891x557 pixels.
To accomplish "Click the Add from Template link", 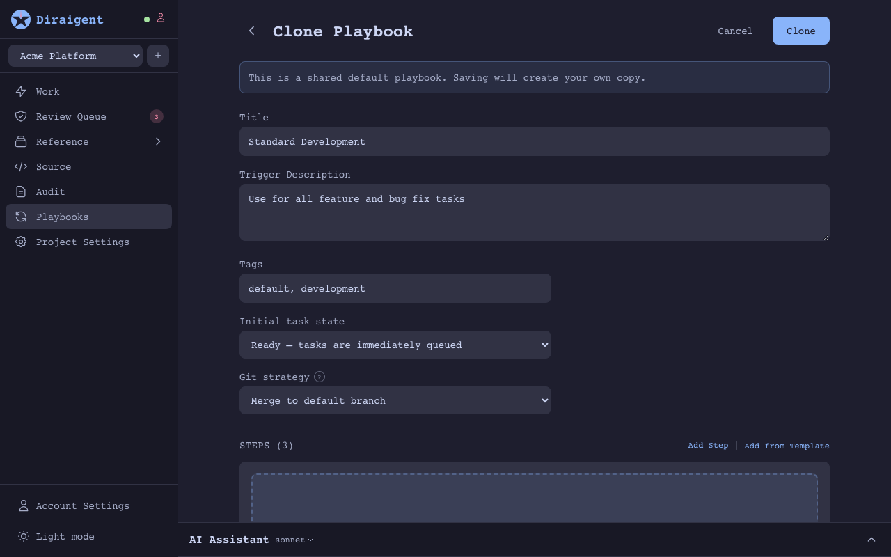I will pos(787,446).
